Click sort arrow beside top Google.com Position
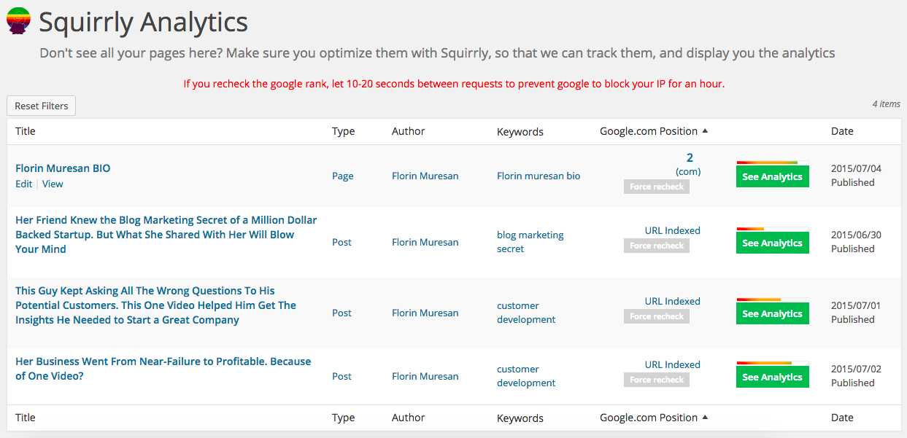The image size is (907, 438). click(705, 131)
